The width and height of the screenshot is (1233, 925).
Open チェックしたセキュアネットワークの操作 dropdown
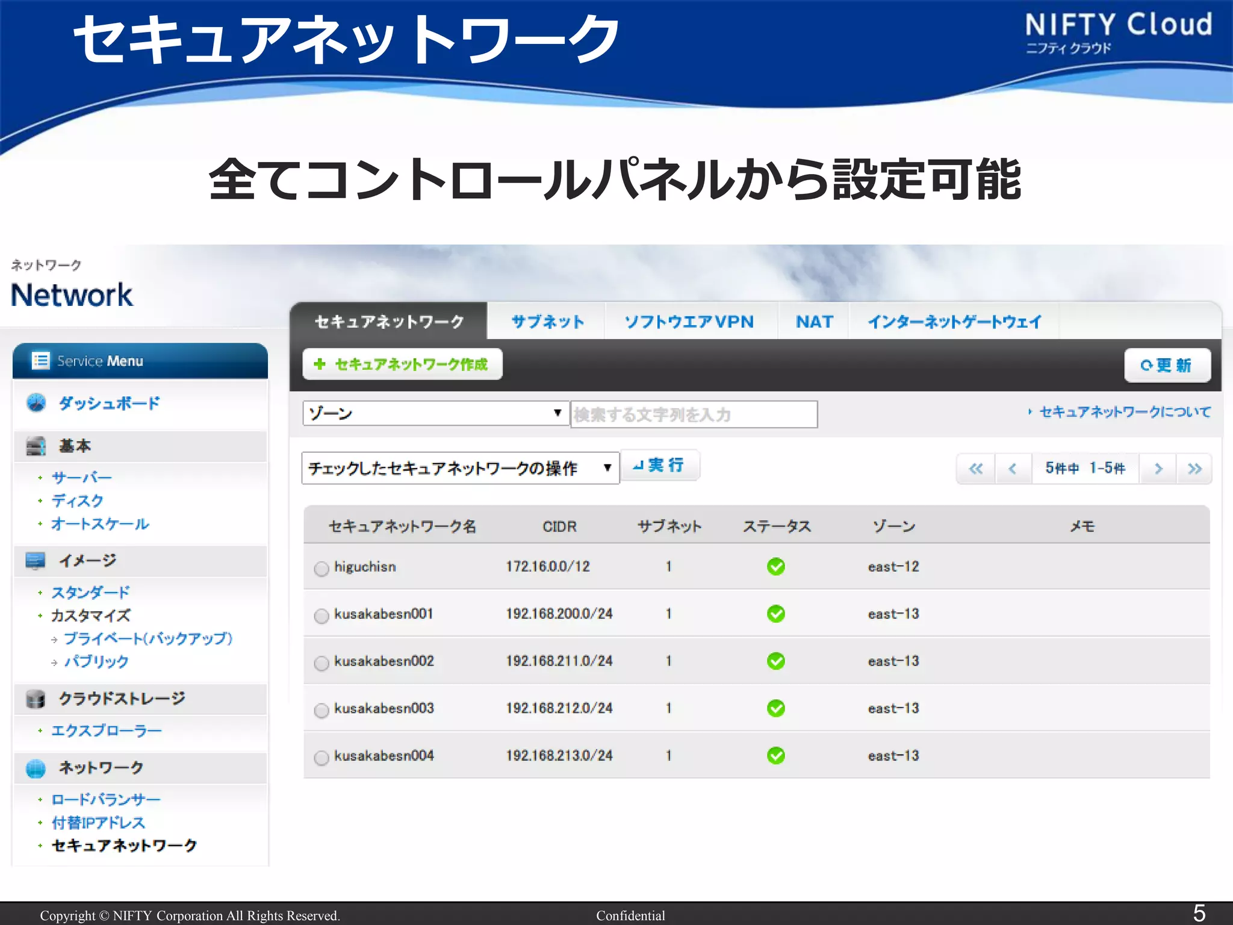pos(460,469)
